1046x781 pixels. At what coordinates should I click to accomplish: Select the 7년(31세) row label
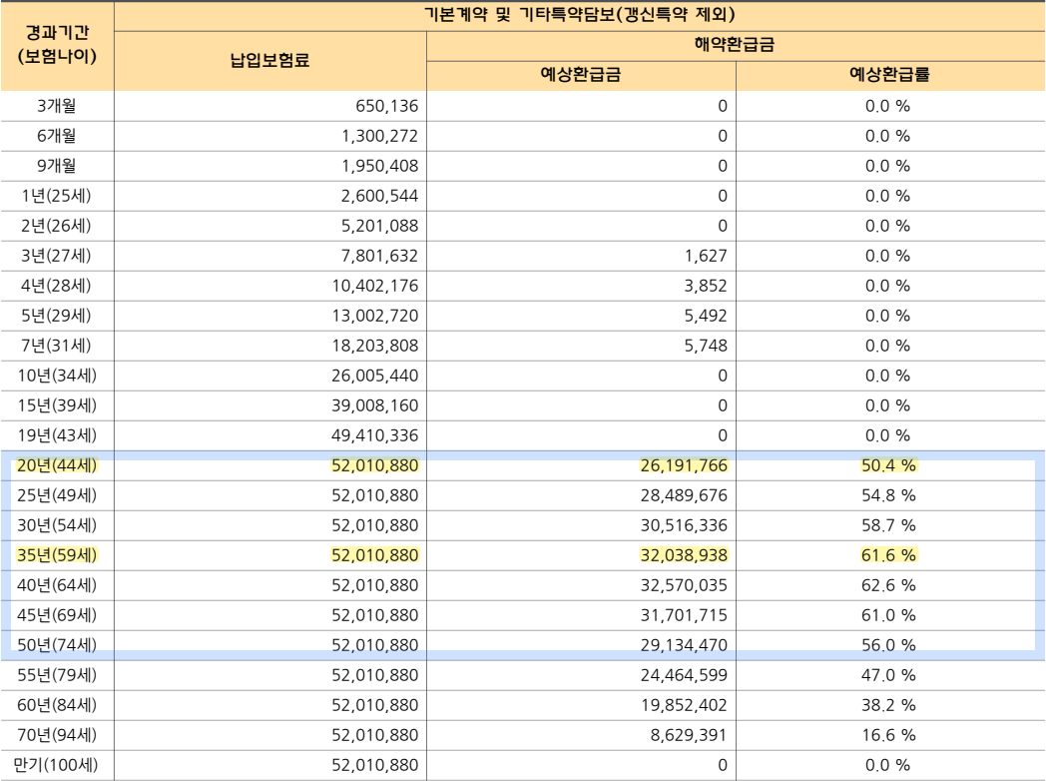point(56,347)
